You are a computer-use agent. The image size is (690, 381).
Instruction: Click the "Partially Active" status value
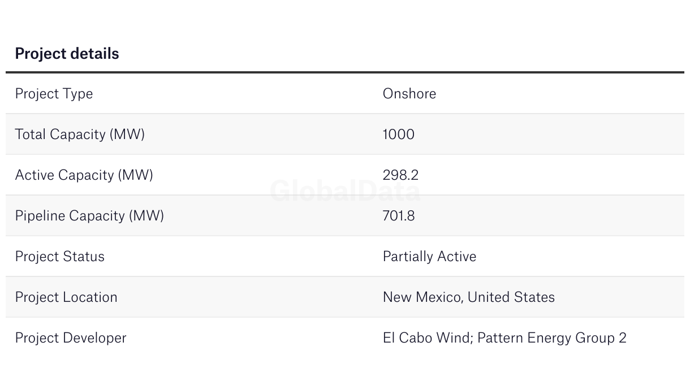pyautogui.click(x=429, y=256)
